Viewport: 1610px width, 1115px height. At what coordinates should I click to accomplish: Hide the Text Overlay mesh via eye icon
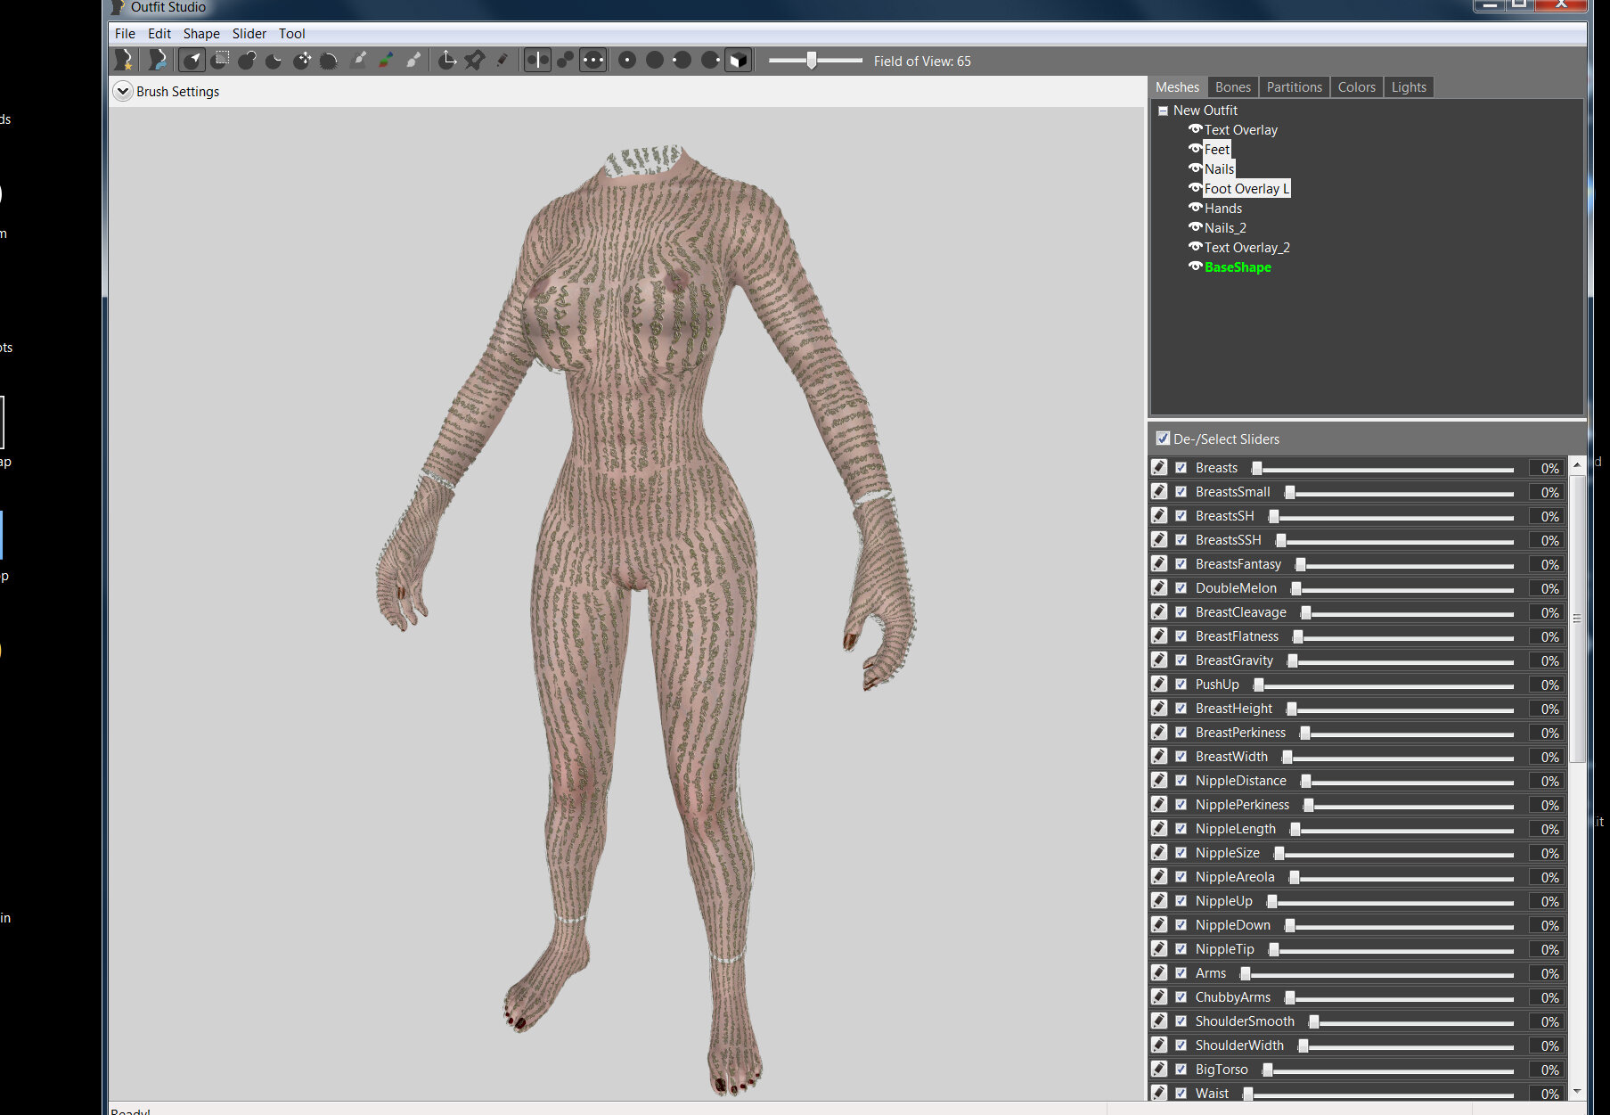(1196, 129)
